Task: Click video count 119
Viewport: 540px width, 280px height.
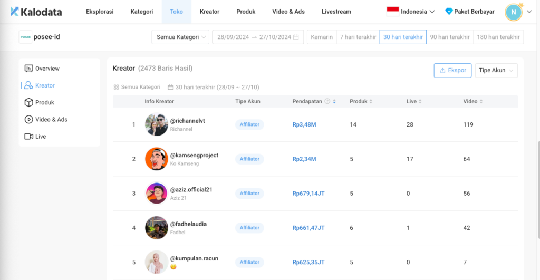Action: click(468, 124)
